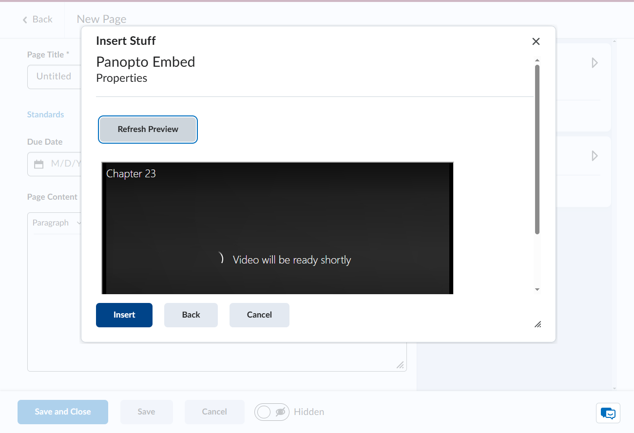This screenshot has width=634, height=433.
Task: Open the Due Date calendar icon
Action: [39, 164]
